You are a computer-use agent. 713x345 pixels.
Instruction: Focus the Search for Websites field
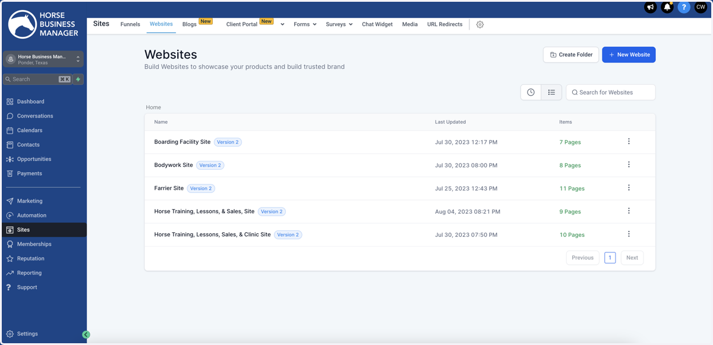pyautogui.click(x=611, y=92)
